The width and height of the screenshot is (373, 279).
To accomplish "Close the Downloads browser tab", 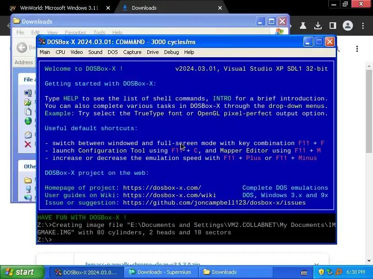I will [220, 8].
